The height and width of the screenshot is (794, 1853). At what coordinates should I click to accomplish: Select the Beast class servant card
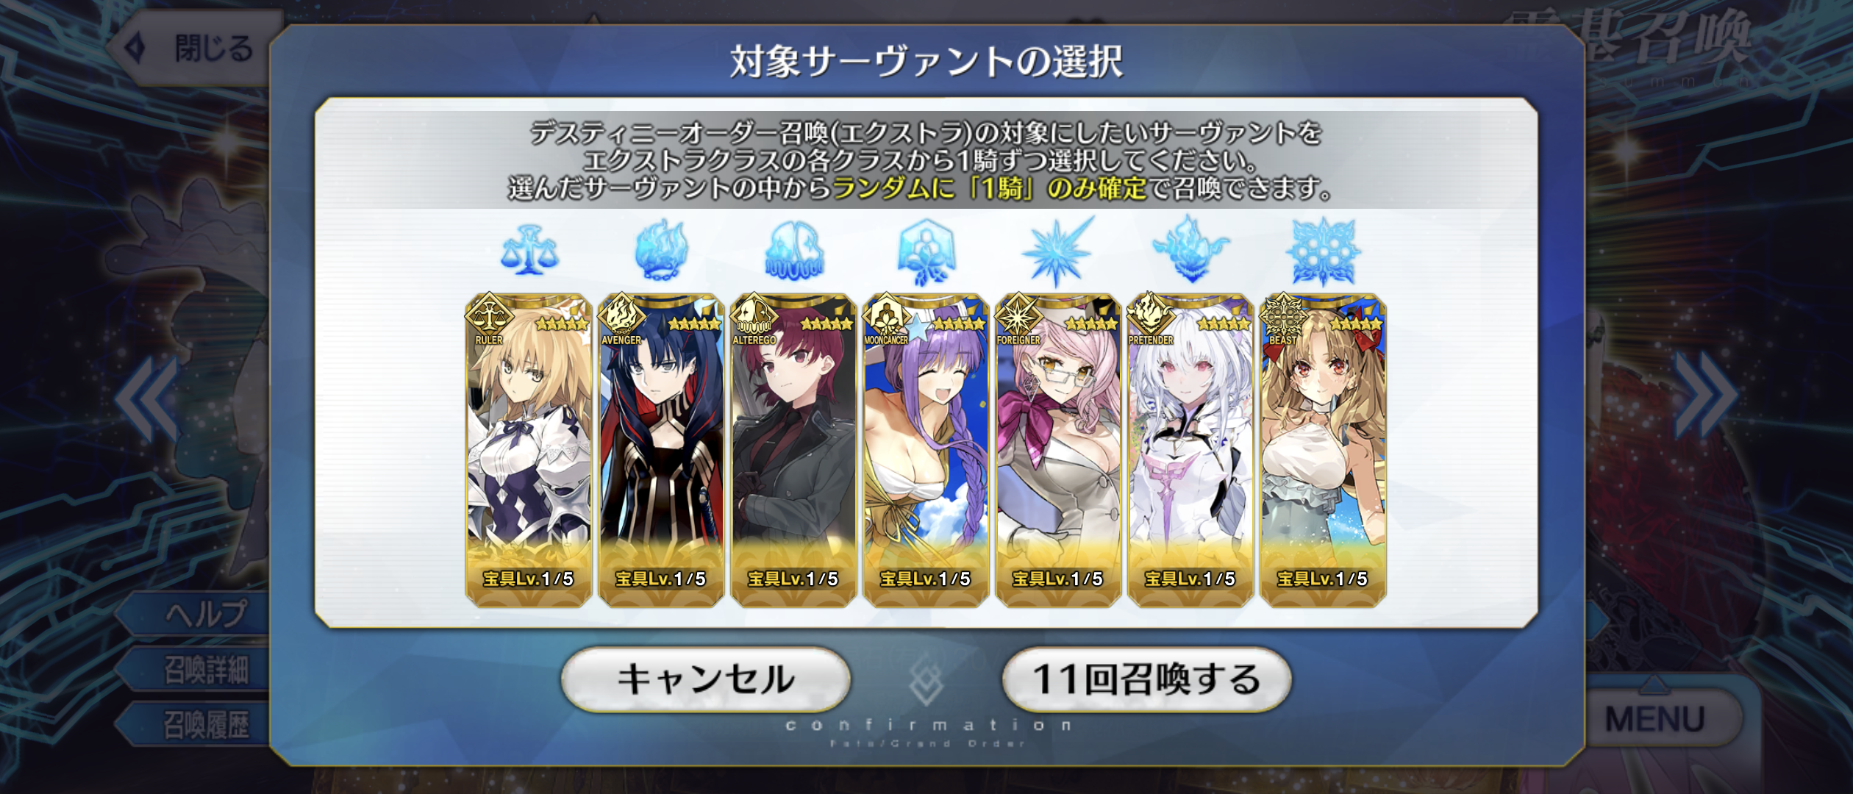1323,450
